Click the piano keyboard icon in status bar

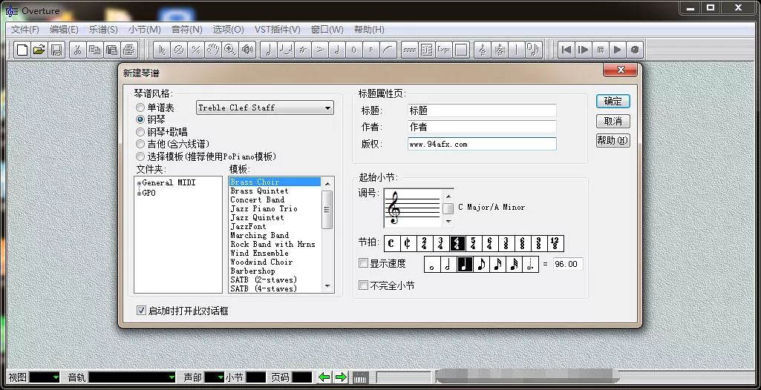click(x=359, y=377)
